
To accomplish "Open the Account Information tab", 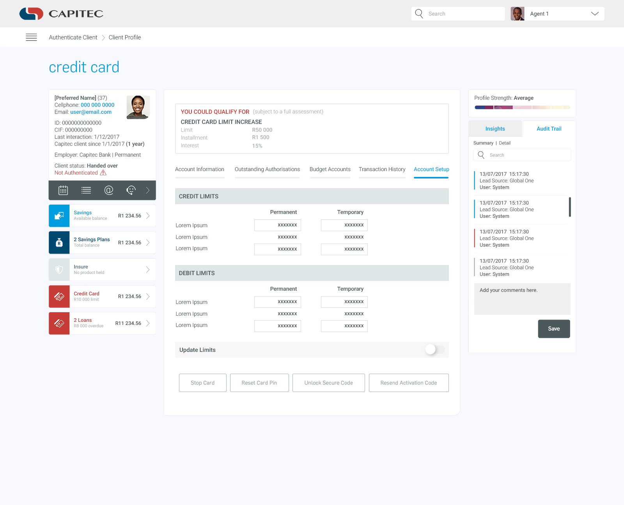I will point(200,170).
